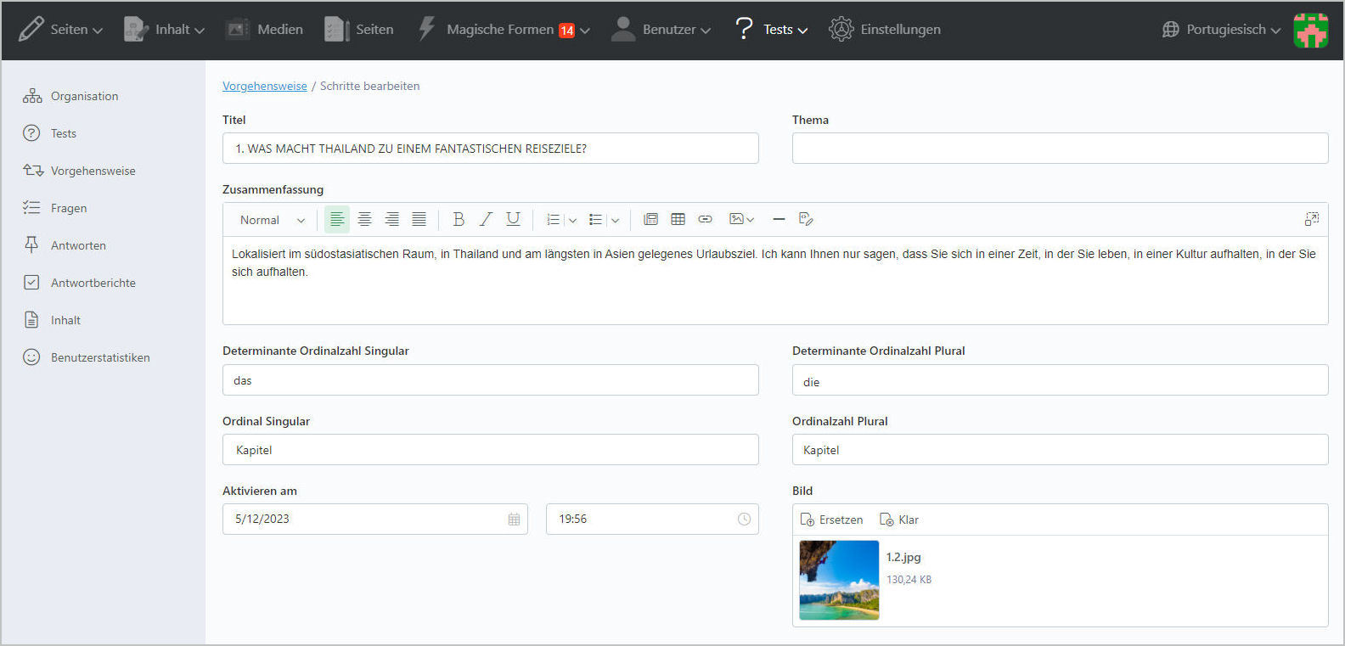Viewport: 1345px width, 646px height.
Task: Click the Ordinalzahl Plural field
Action: pos(1060,450)
